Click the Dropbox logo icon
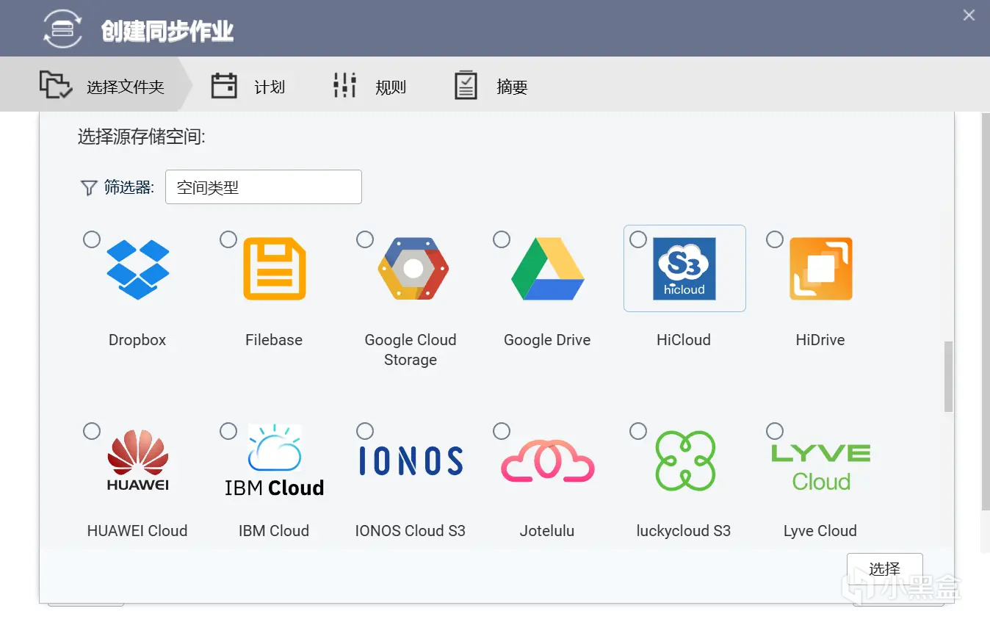The width and height of the screenshot is (990, 622). tap(137, 269)
